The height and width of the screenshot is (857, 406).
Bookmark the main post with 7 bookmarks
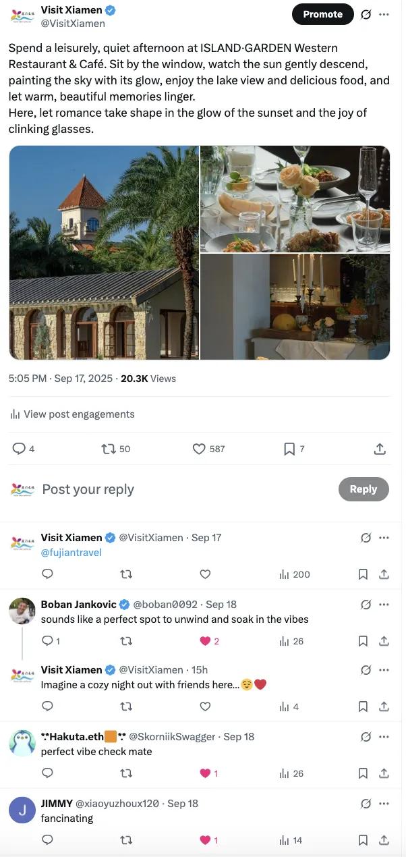point(289,449)
